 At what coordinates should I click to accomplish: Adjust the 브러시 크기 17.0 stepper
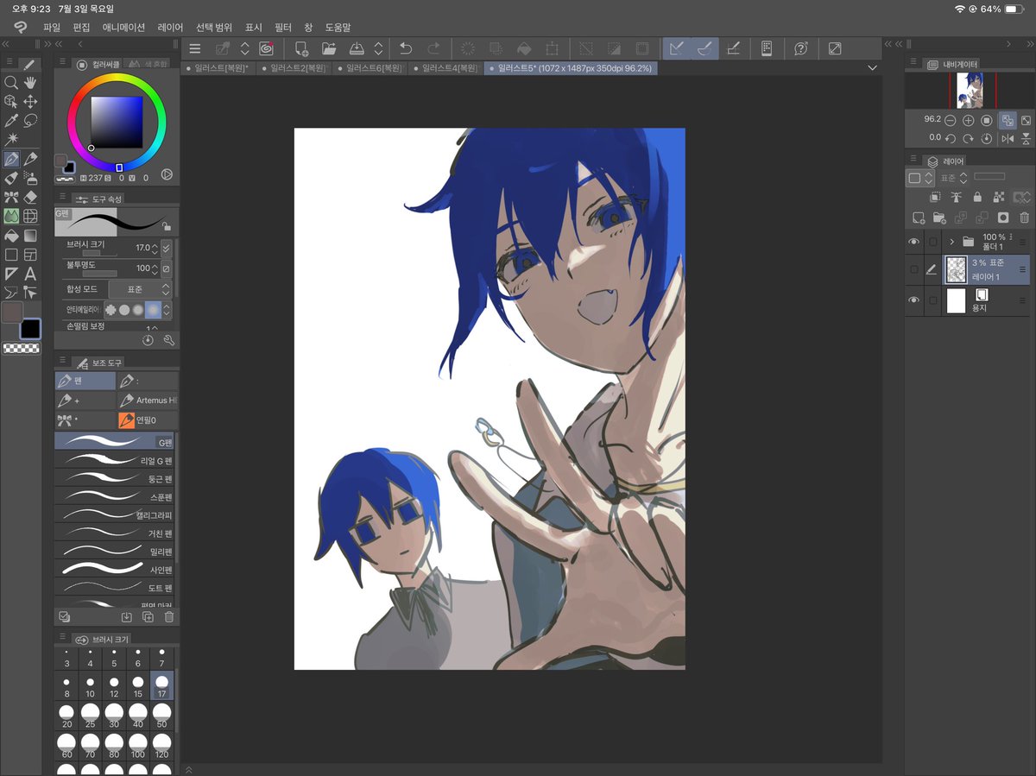pos(155,248)
